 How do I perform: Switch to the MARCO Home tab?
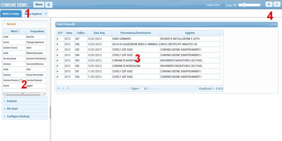click(x=11, y=14)
